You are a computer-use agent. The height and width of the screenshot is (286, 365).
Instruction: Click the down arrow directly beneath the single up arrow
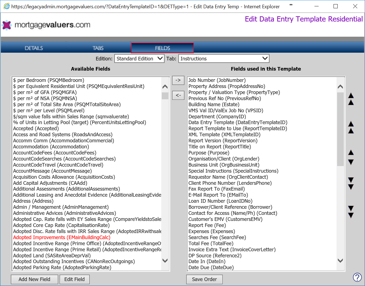[351, 162]
